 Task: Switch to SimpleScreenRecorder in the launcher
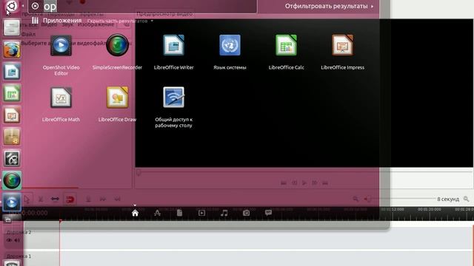click(12, 180)
